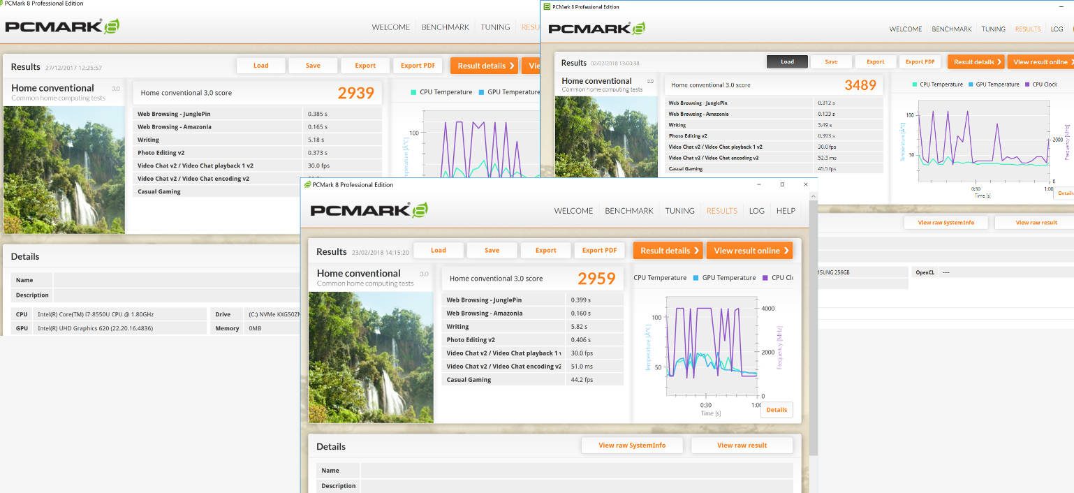
Task: Click View result online in the 3489 window
Action: (1040, 62)
